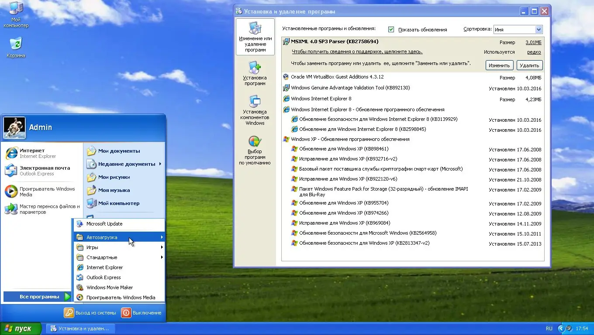Open the support information link
Viewport: 594px width, 335px height.
coord(357,51)
